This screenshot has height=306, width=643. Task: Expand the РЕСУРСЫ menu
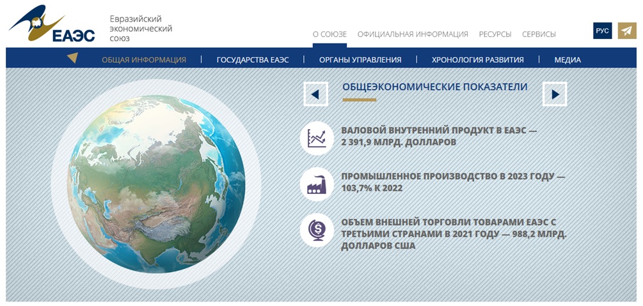tap(495, 34)
